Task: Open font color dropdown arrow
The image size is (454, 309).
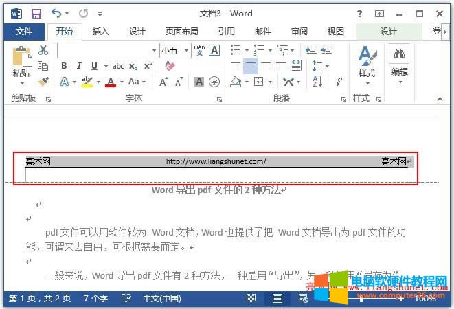Action: [x=122, y=82]
